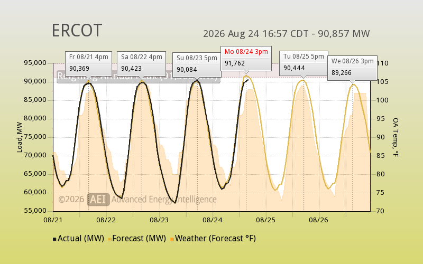This screenshot has height=264, width=423.
Task: Toggle the Actual (MW) legend entry
Action: coord(78,239)
